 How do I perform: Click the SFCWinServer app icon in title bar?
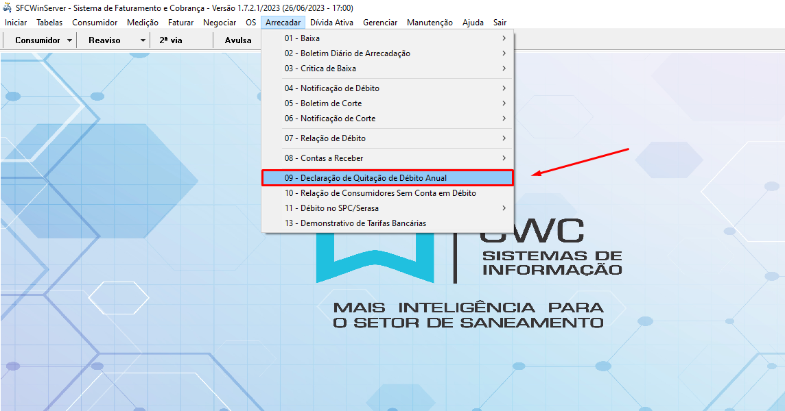point(8,8)
